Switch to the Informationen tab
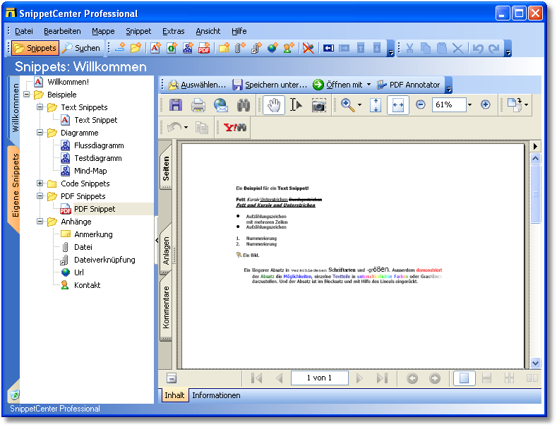The width and height of the screenshot is (557, 427). (x=216, y=395)
